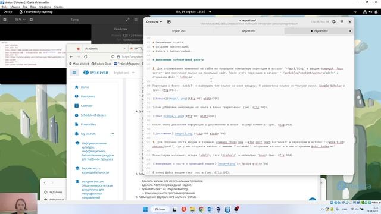Click the reload icon in Firefox

(86, 57)
